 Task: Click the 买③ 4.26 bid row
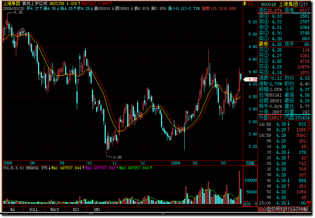click(x=284, y=61)
